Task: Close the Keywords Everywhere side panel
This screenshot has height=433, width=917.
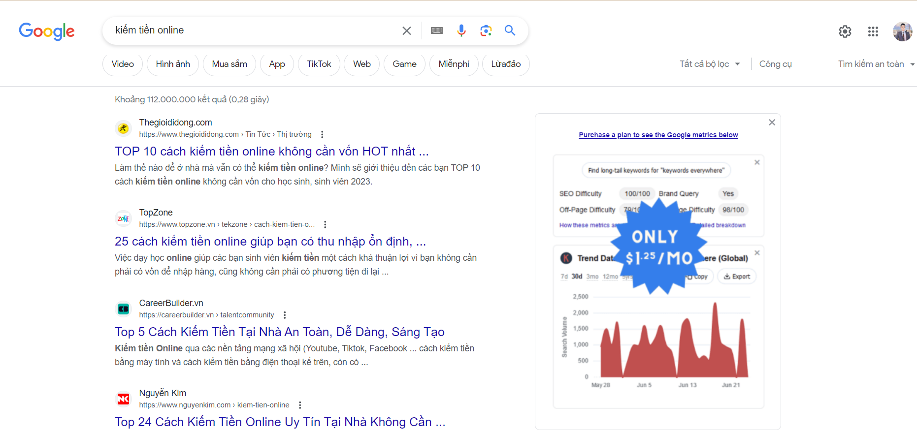Action: [772, 123]
